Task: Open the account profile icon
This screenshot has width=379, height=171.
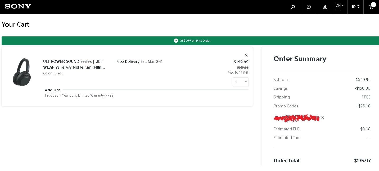Action: 325,7
